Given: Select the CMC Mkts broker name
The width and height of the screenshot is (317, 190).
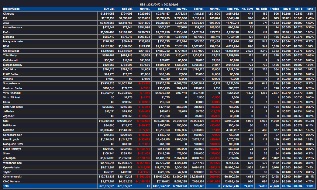Looking at the screenshot, I should [x=9, y=69].
